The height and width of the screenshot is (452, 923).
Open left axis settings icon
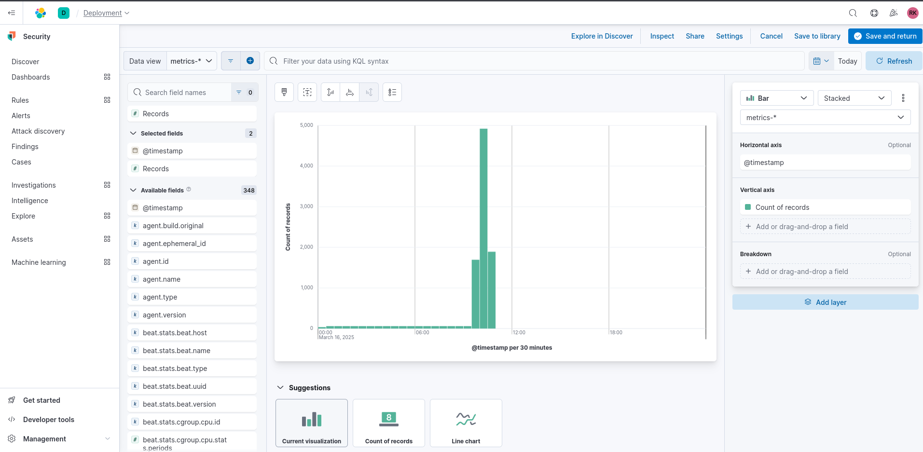[x=331, y=92]
